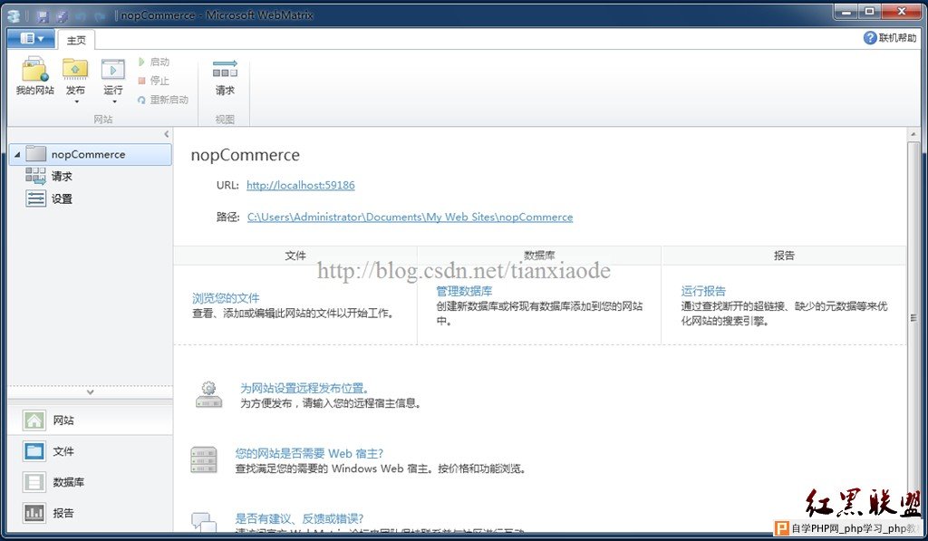Open the application menu button dropdown
This screenshot has width=928, height=541.
click(32, 38)
